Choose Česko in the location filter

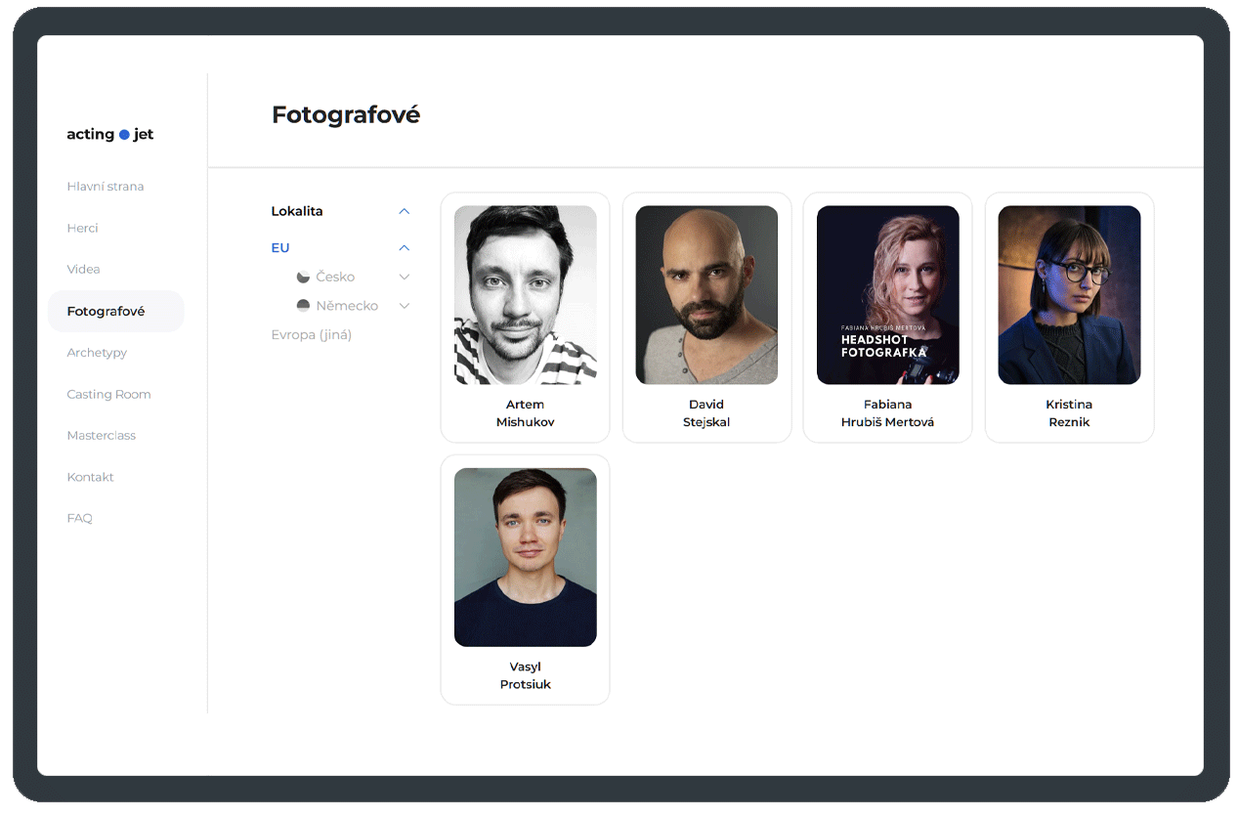tap(335, 278)
